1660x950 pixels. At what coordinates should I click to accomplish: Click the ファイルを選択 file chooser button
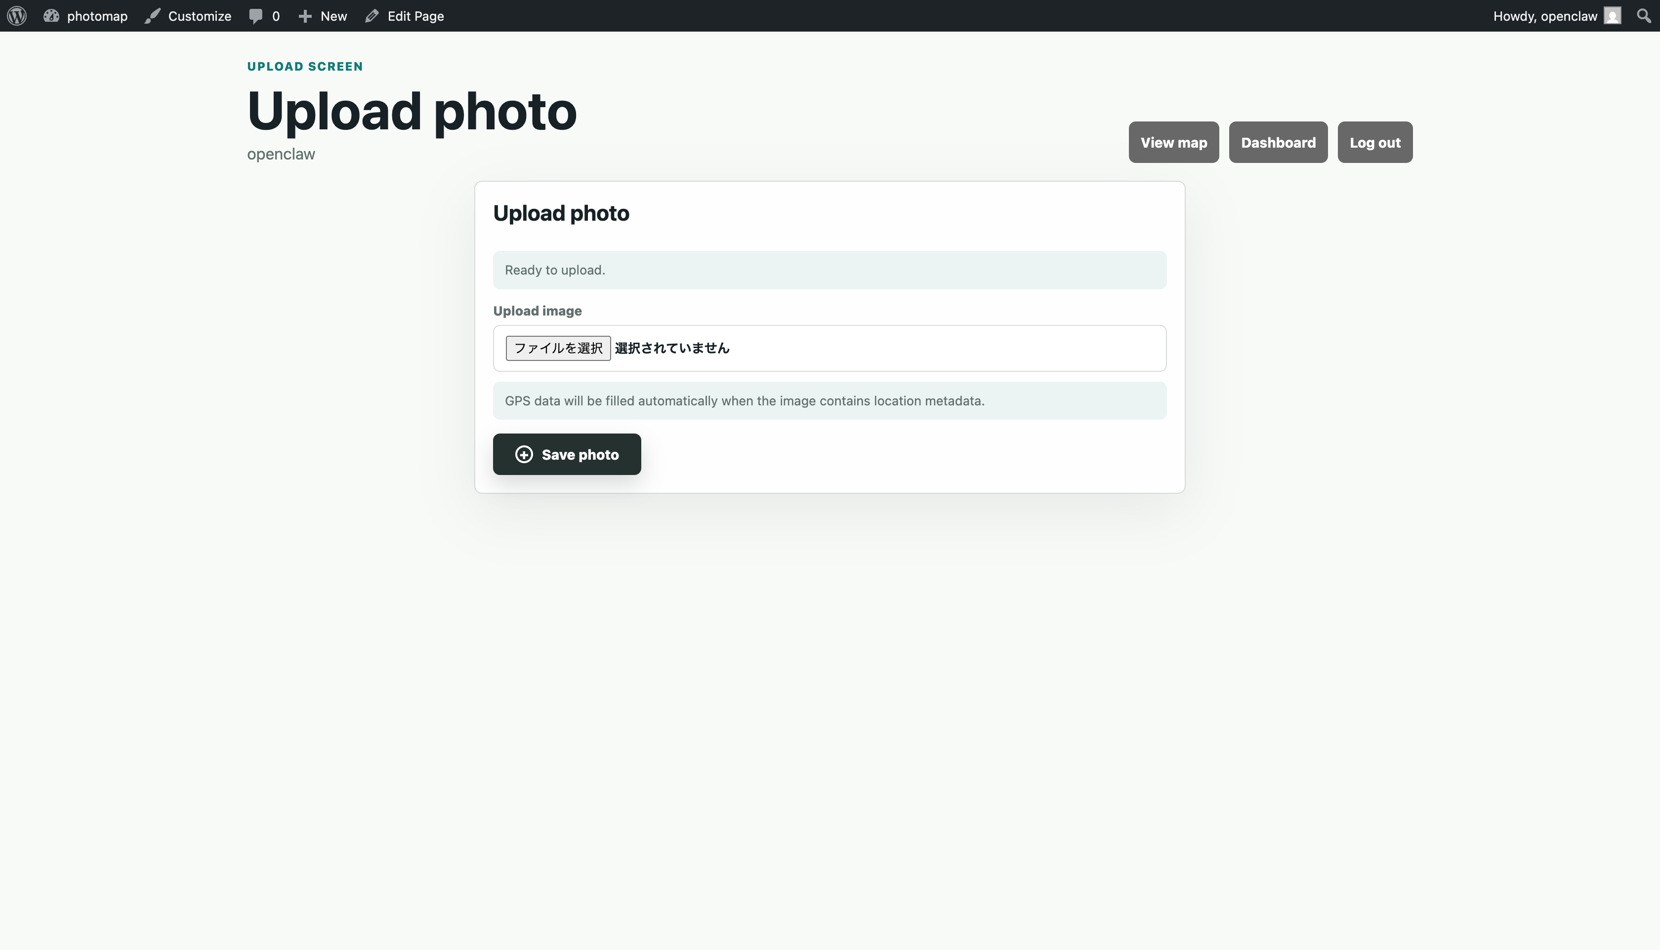click(x=558, y=349)
